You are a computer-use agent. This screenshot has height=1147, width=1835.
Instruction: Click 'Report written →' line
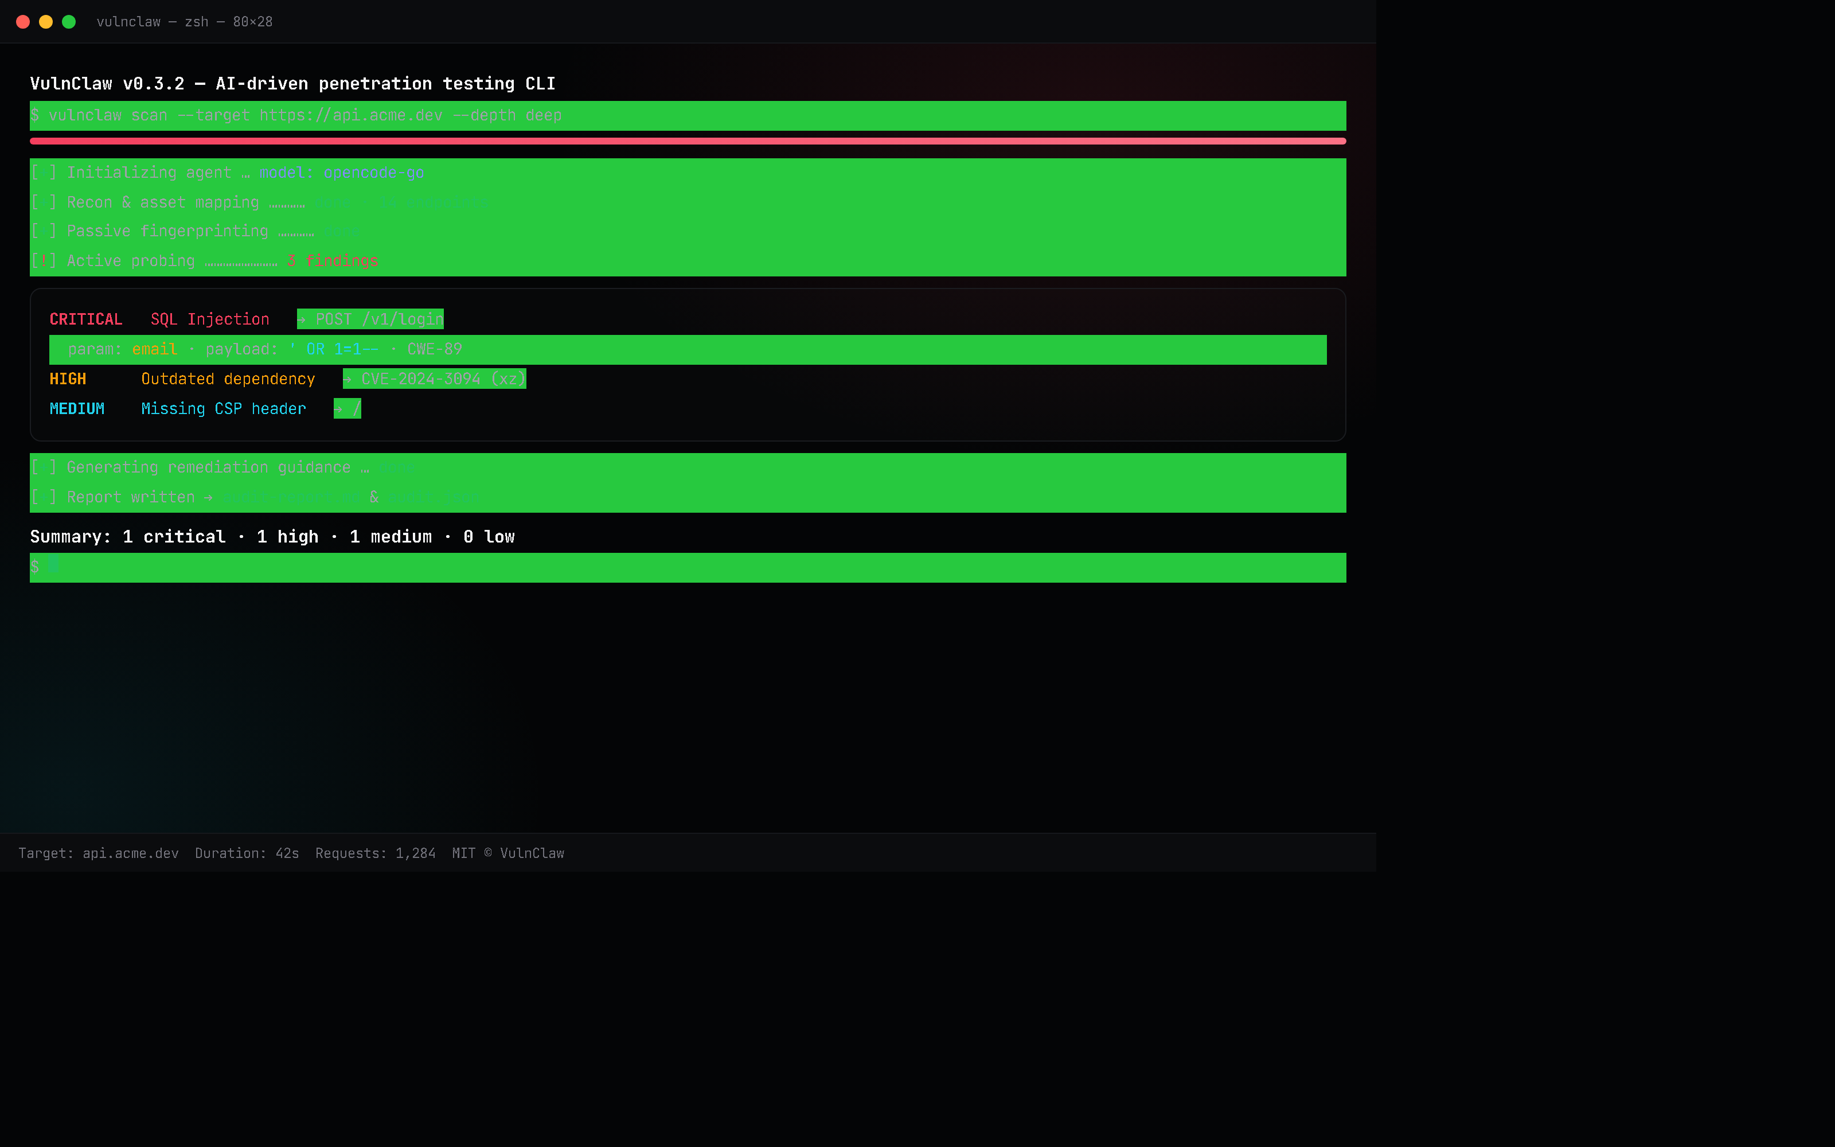point(688,498)
